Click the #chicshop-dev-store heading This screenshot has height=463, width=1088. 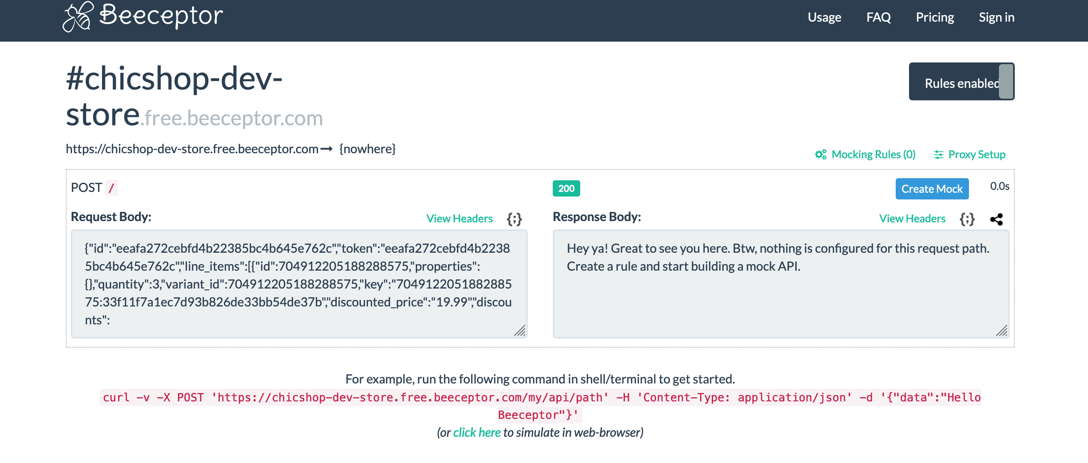[x=174, y=96]
